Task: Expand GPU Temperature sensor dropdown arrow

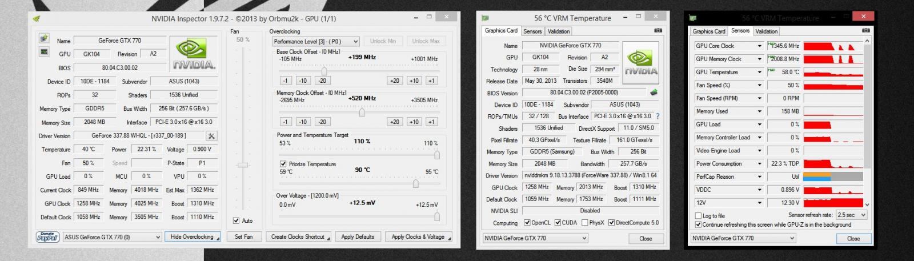Action: pyautogui.click(x=759, y=72)
